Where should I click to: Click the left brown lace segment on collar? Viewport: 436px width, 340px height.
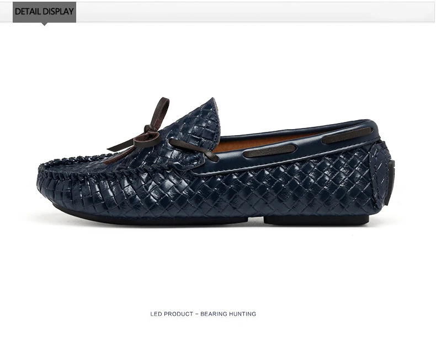tap(270, 151)
